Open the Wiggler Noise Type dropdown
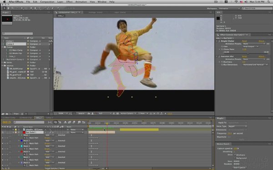273x170 pixels. tap(238, 126)
